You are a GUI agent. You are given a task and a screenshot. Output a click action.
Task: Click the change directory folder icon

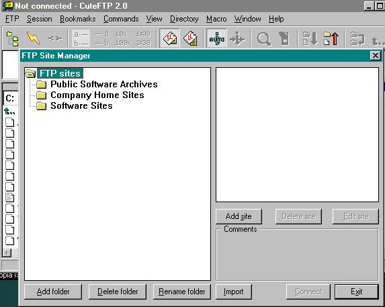point(357,38)
